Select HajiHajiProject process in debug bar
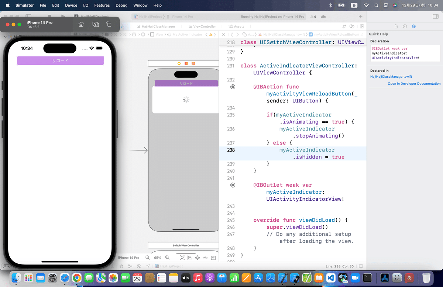The image size is (443, 287). [x=169, y=266]
